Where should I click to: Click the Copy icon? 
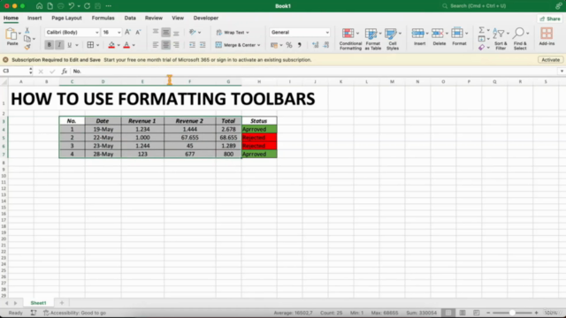click(x=27, y=39)
